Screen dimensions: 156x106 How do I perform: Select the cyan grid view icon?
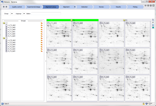click(x=153, y=27)
